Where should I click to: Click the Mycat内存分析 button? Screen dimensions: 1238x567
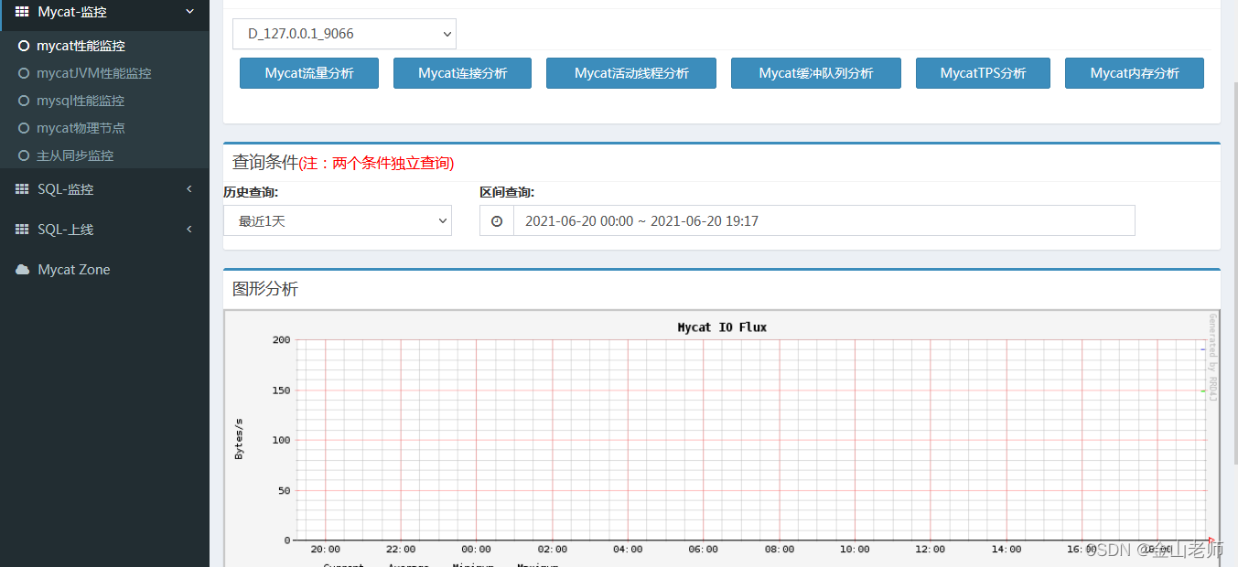click(x=1135, y=73)
